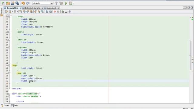Switch to the layout.phtml tab
The width and height of the screenshot is (194, 109).
point(12,8)
